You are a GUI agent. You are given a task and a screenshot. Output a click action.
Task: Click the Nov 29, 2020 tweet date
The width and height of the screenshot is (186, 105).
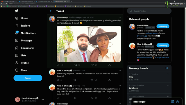[x=88, y=17]
